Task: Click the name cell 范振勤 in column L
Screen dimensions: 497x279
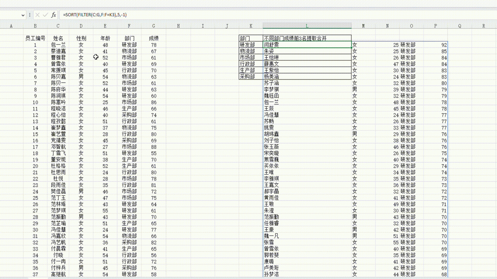Action: (x=307, y=217)
